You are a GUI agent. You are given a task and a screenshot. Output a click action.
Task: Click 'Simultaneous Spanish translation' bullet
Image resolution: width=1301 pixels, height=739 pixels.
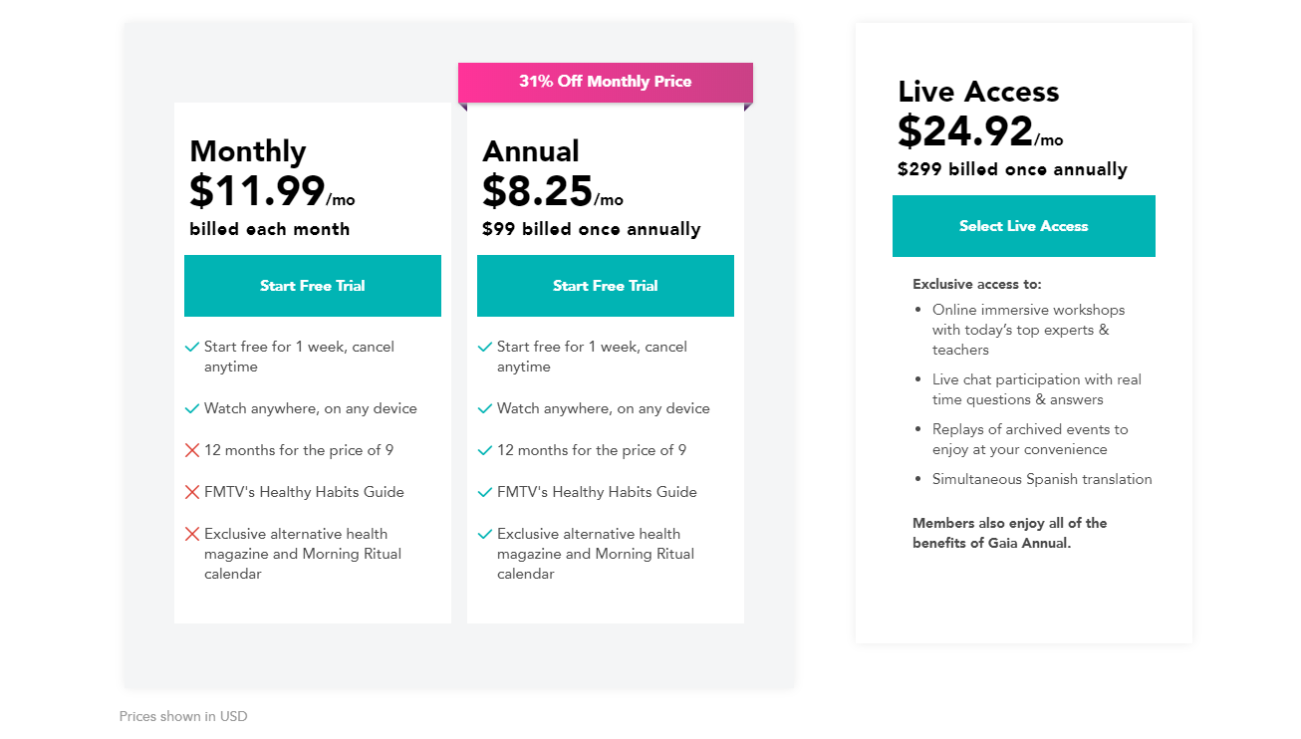1042,479
